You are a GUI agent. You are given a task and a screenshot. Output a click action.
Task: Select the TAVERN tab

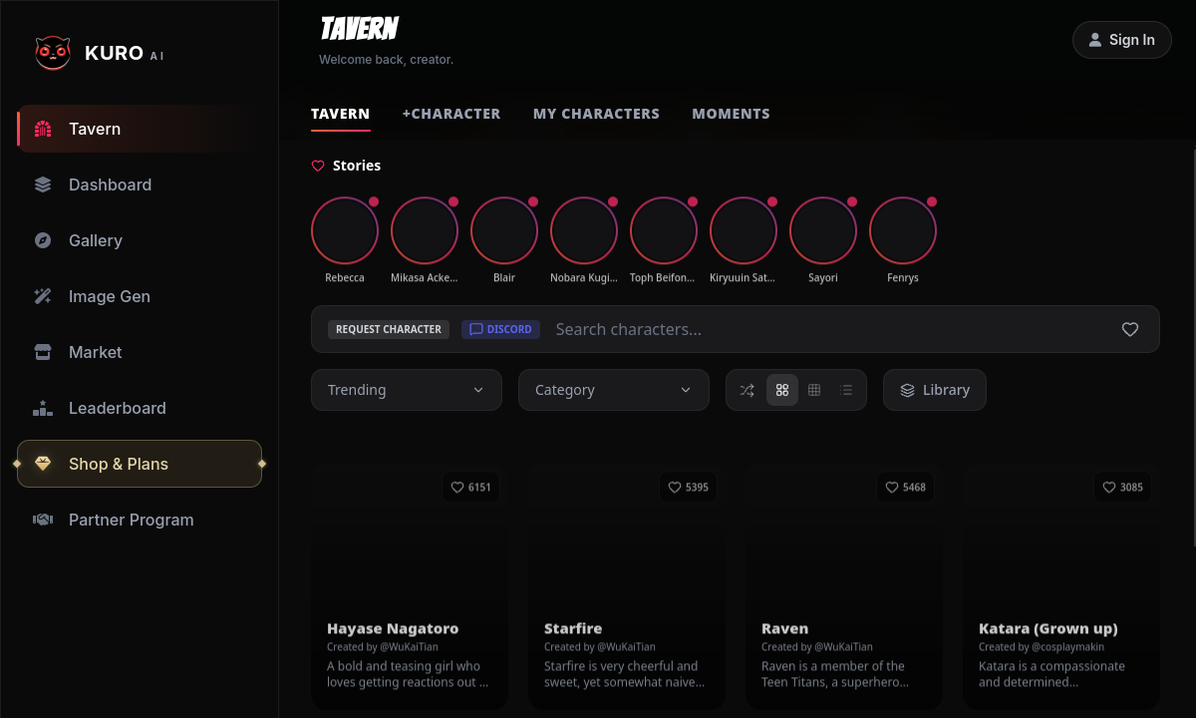(340, 114)
